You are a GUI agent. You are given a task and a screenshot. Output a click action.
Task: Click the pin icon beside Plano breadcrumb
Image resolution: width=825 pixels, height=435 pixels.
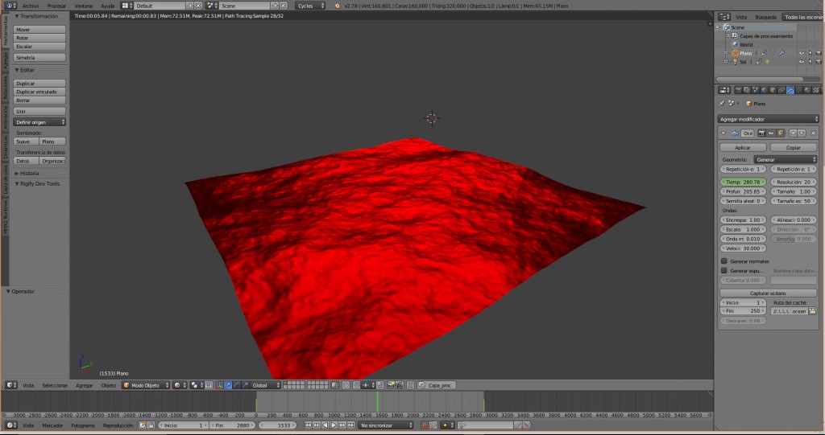pos(722,104)
